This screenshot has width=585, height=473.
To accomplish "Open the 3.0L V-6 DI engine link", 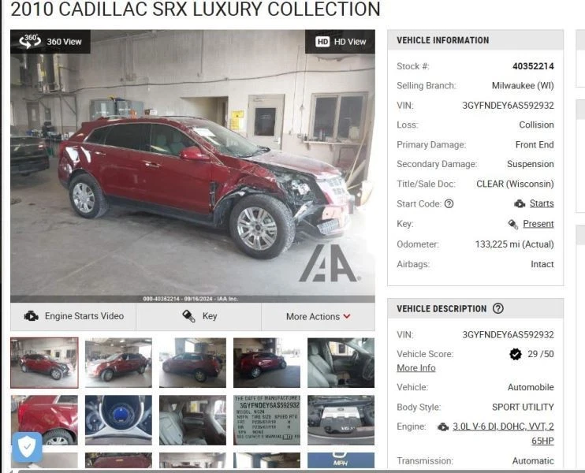I will (x=503, y=434).
